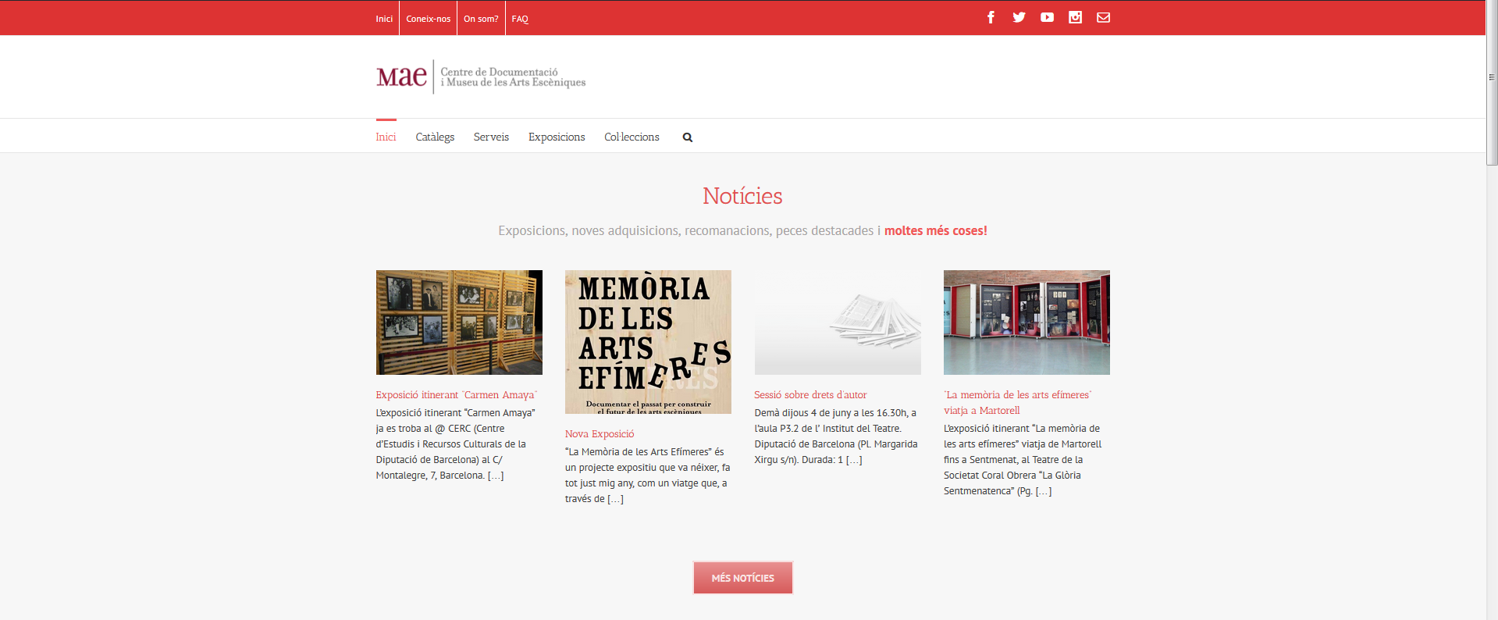
Task: Click the page vertical scrollbar thumb
Action: pyautogui.click(x=1492, y=82)
